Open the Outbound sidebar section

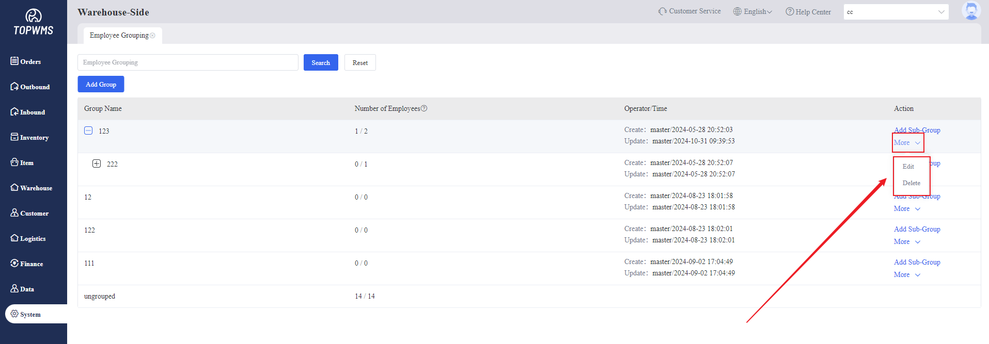click(30, 87)
